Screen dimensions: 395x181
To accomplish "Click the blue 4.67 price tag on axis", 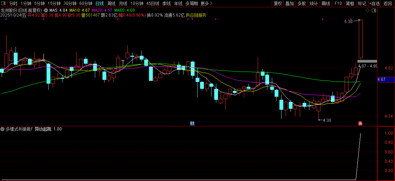I will 386,79.
